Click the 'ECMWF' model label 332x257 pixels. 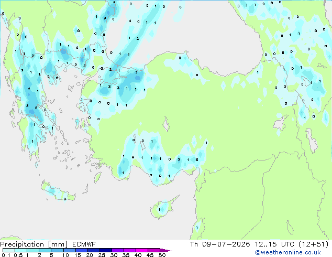[84, 244]
